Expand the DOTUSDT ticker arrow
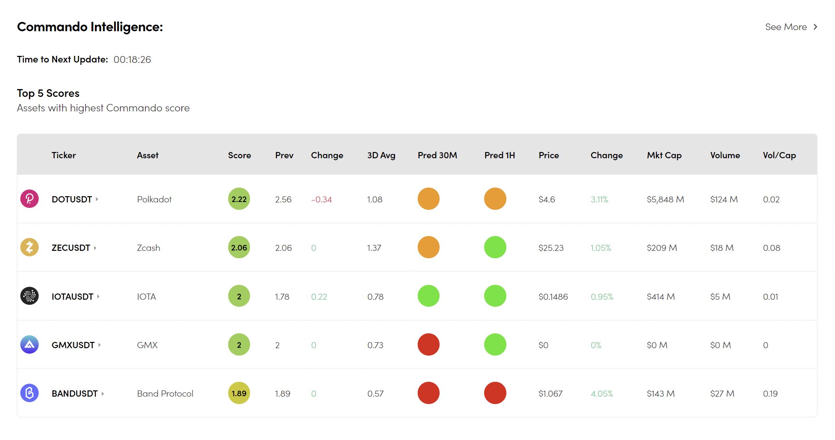Screen dimensions: 835x440 (x=97, y=199)
